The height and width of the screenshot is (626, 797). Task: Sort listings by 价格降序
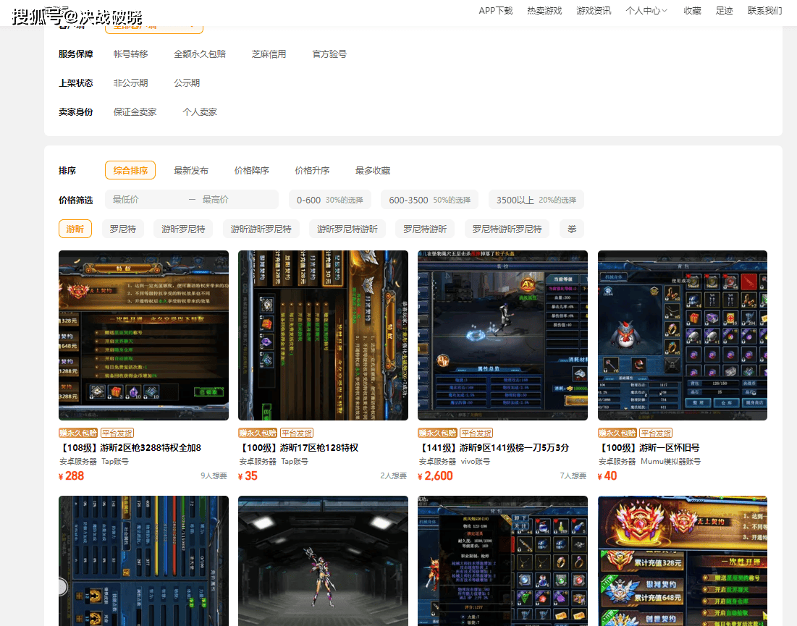point(251,171)
